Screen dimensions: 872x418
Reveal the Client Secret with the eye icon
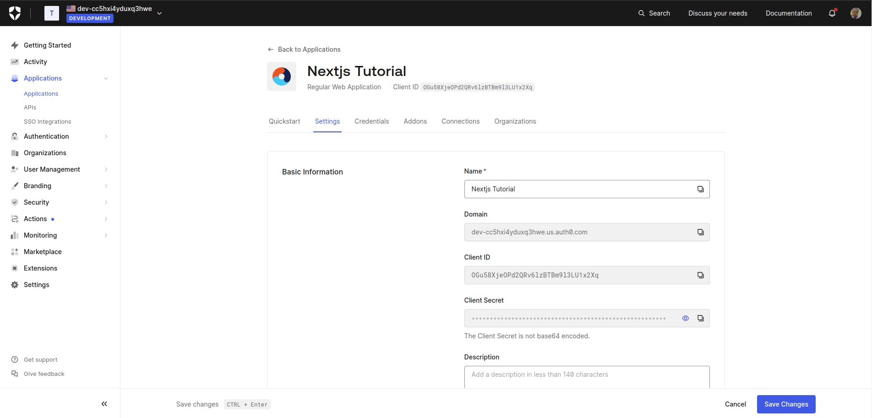pos(685,318)
